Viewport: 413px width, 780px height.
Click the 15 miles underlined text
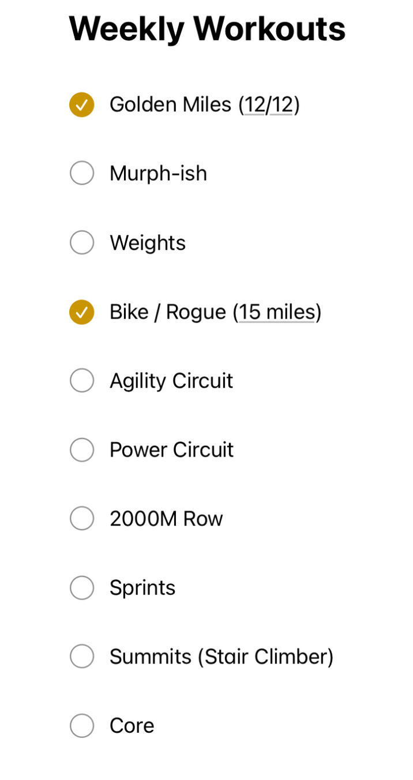(277, 312)
